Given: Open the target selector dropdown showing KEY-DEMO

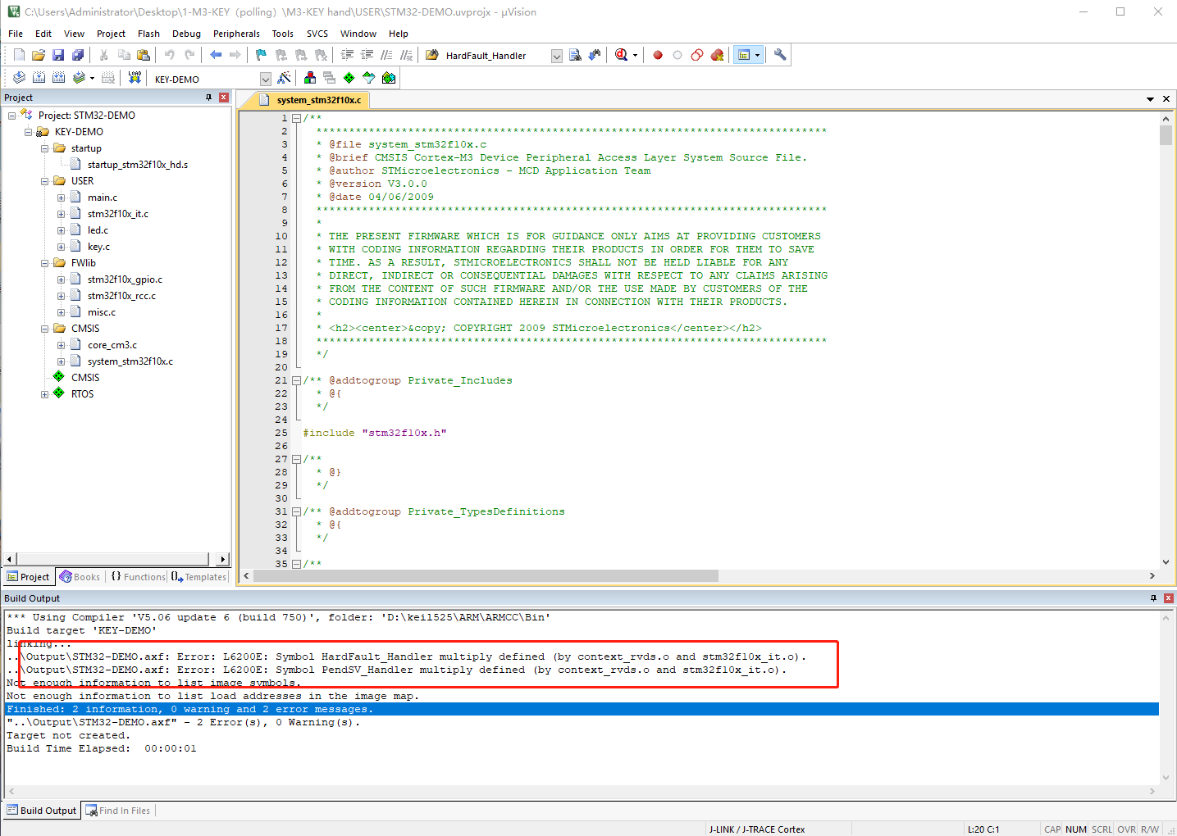Looking at the screenshot, I should 266,79.
